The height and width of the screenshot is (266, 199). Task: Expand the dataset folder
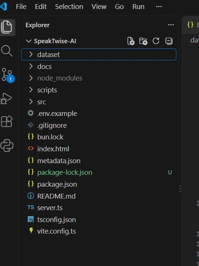pyautogui.click(x=31, y=54)
